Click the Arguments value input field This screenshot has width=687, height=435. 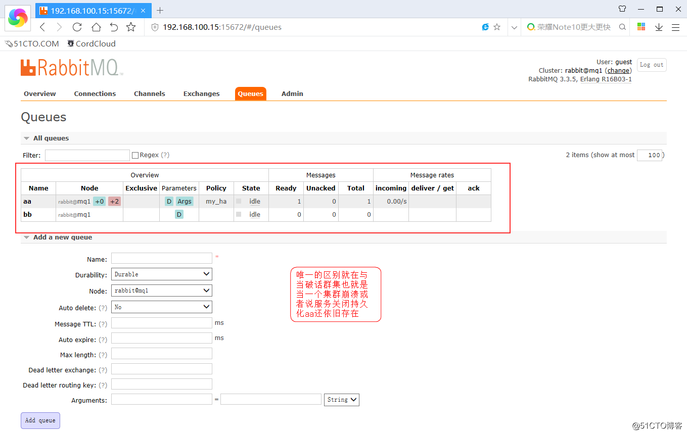point(271,399)
